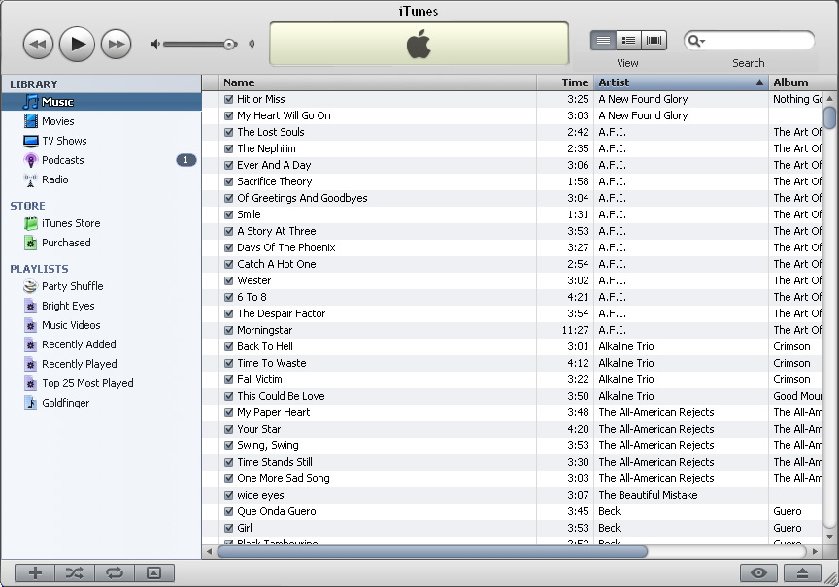The height and width of the screenshot is (587, 839).
Task: Select Music in the Library
Action: (x=101, y=102)
